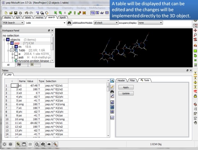Viewport: 198px width, 151px height.
Task: Click the magnifier zoom icon in the right sidebar
Action: pos(195,35)
